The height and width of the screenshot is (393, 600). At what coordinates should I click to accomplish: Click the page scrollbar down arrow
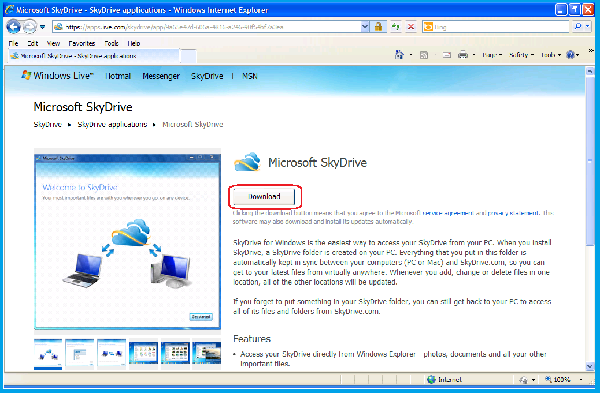[590, 366]
